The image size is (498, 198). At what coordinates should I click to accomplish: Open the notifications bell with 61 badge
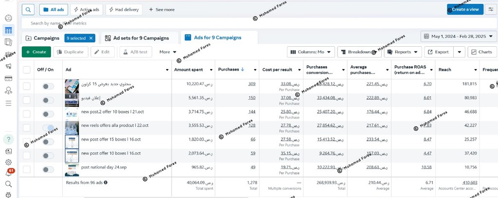pyautogui.click(x=8, y=173)
